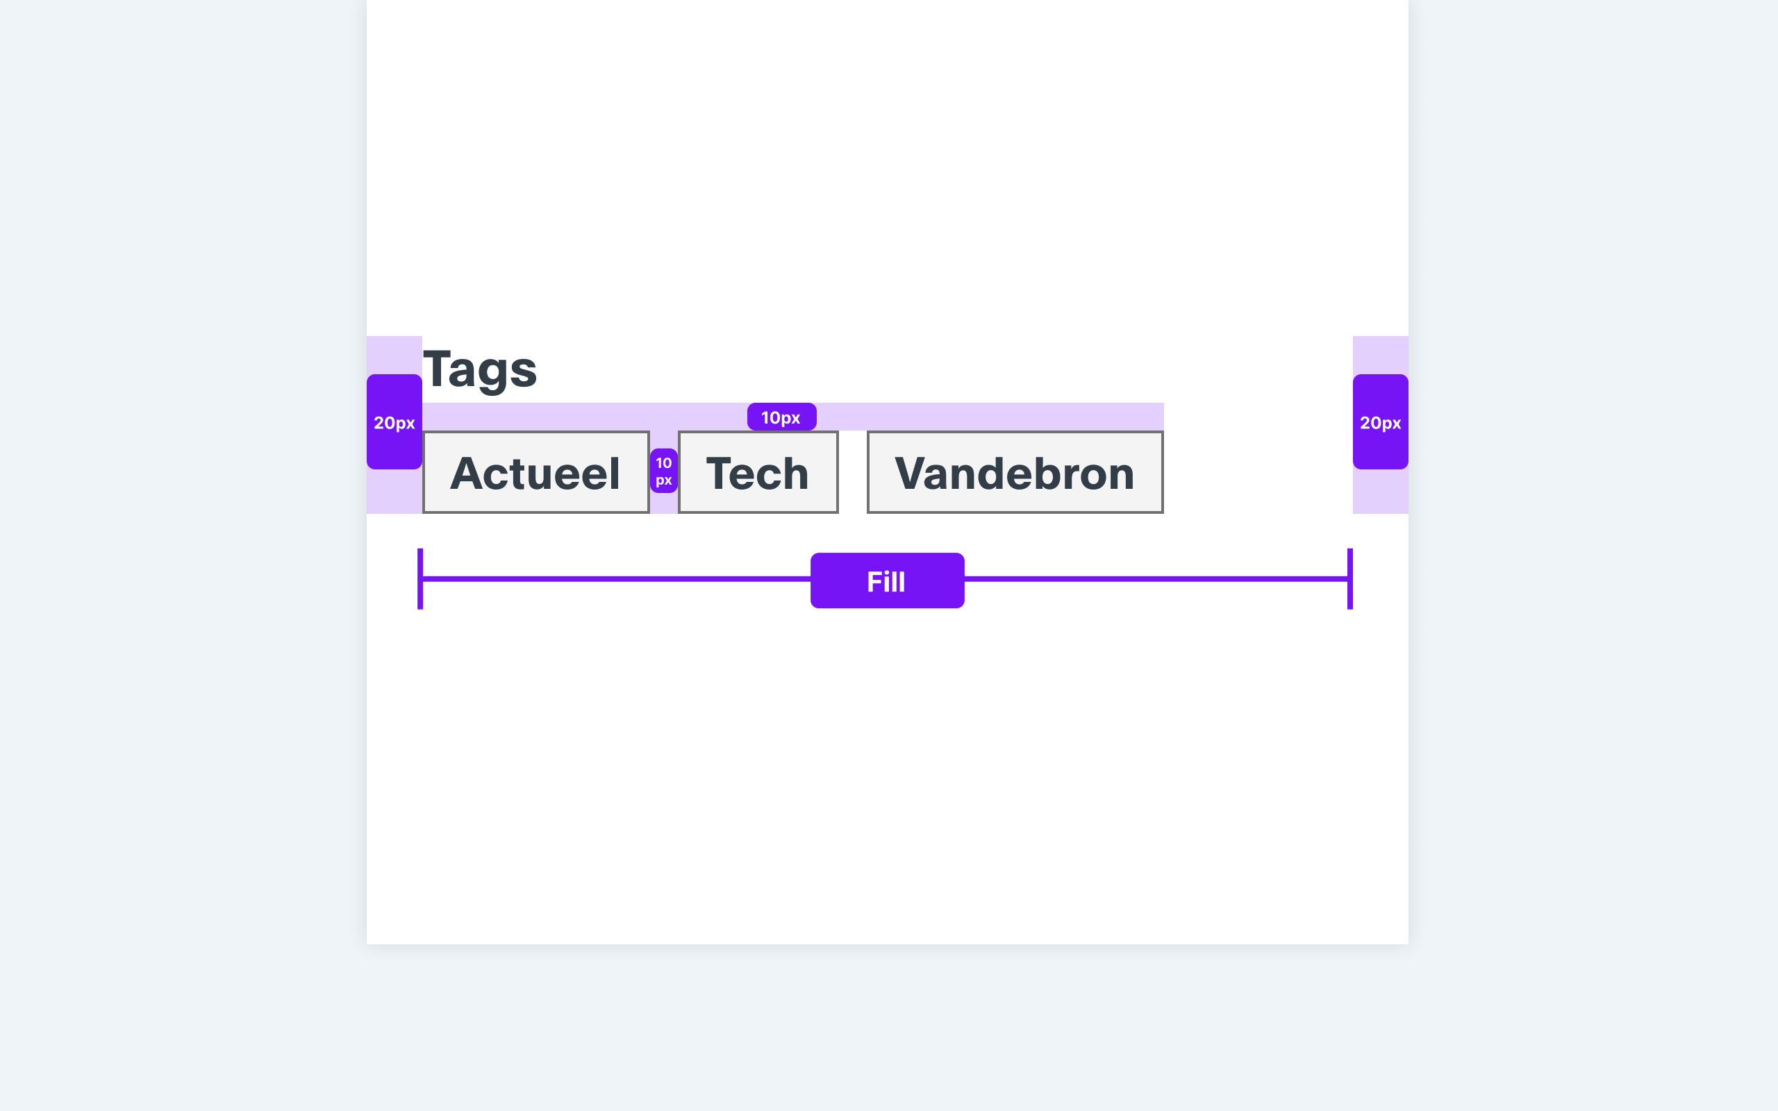1778x1111 pixels.
Task: Click the light purple spacing bar above tags
Action: [x=792, y=417]
